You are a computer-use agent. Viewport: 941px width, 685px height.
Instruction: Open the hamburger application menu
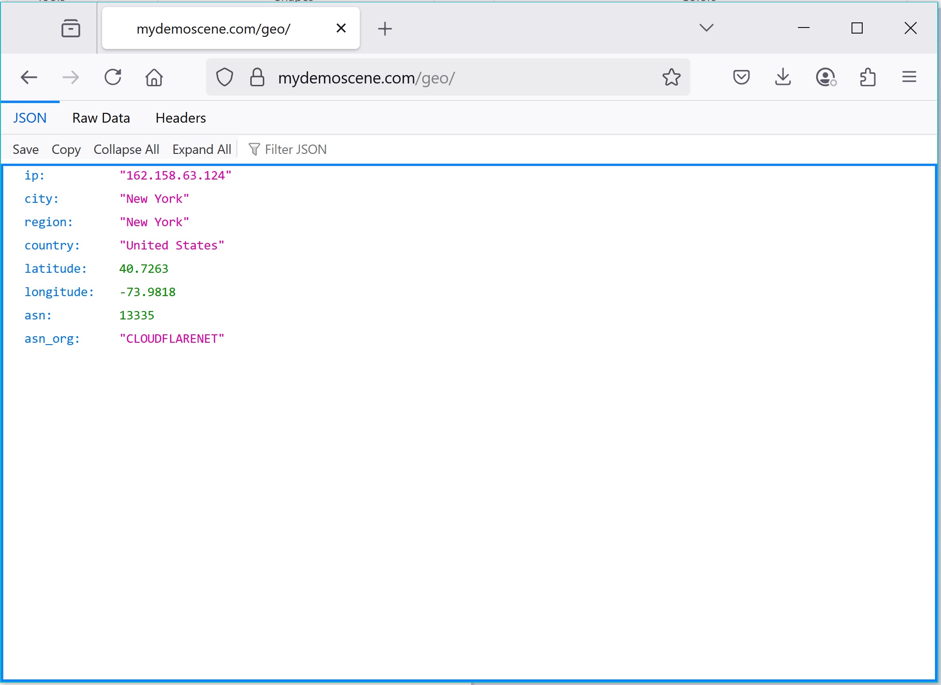click(x=909, y=77)
